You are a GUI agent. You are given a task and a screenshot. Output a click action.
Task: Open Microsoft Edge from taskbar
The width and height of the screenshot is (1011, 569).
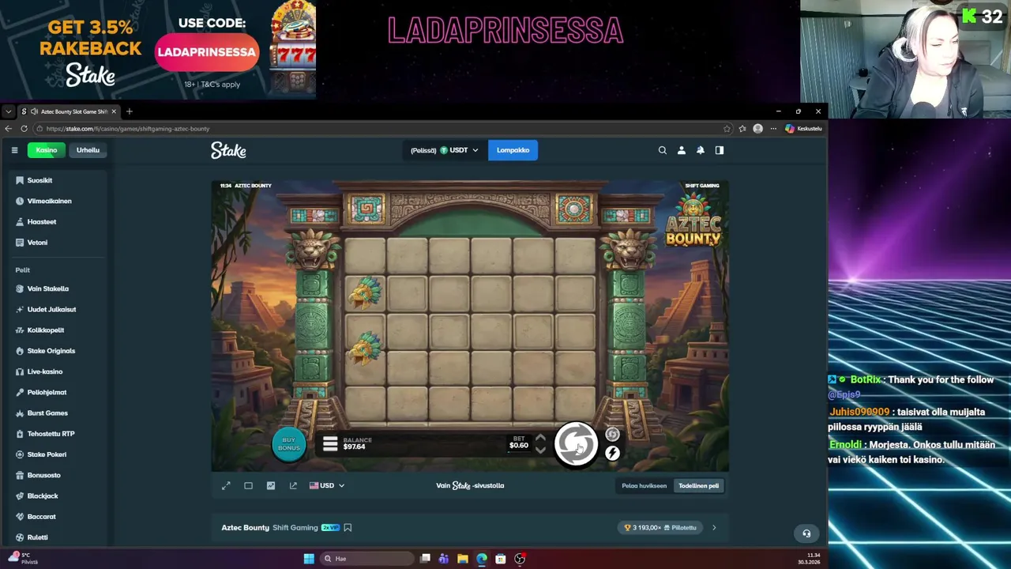point(482,559)
